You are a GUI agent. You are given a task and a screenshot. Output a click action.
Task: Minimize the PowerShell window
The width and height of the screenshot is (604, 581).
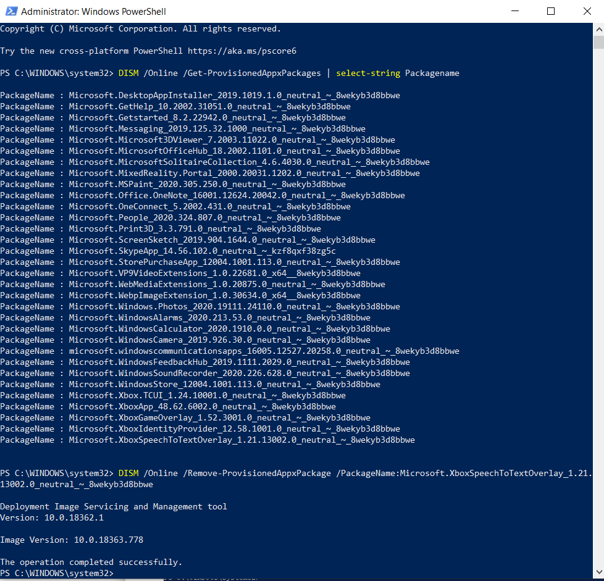click(x=518, y=11)
